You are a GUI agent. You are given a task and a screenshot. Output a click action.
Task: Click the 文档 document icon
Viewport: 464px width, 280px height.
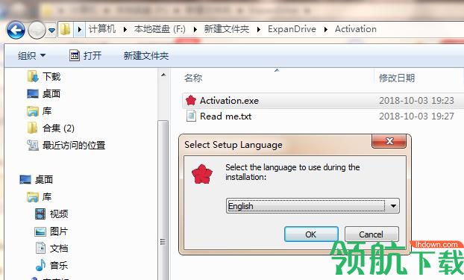pyautogui.click(x=40, y=248)
